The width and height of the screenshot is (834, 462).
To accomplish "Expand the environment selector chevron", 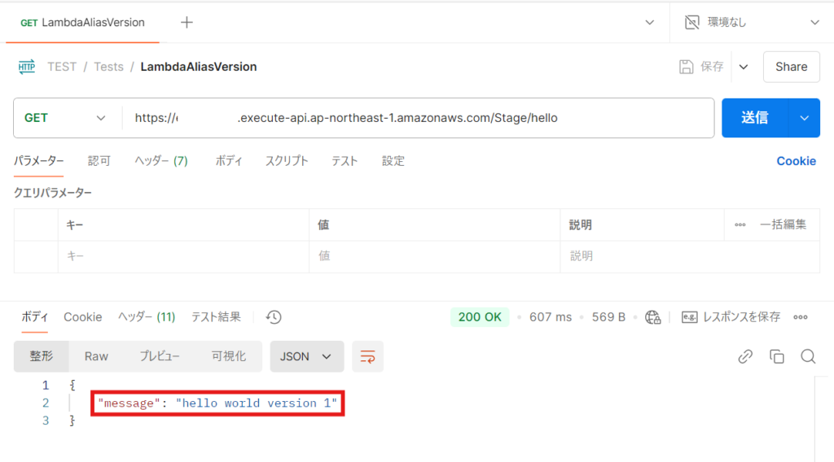I will 814,22.
